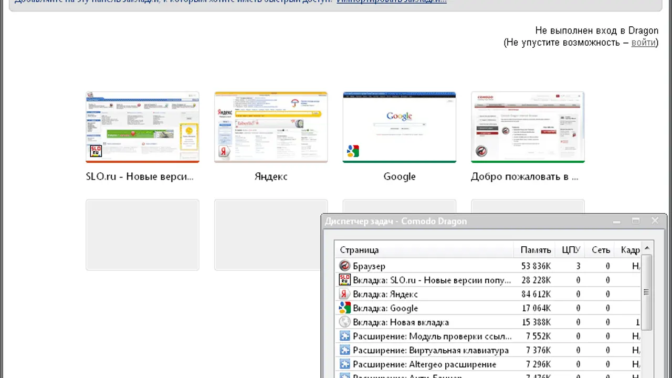
Task: Select the SLO.ru tab row icon
Action: pyautogui.click(x=344, y=280)
